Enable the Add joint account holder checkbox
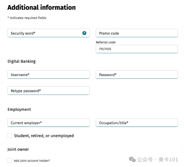The width and height of the screenshot is (184, 167). [10, 161]
